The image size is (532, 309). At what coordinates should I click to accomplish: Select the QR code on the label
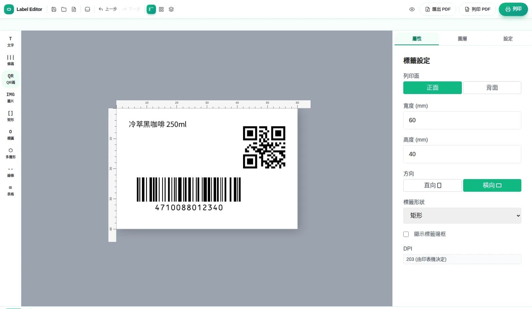264,147
